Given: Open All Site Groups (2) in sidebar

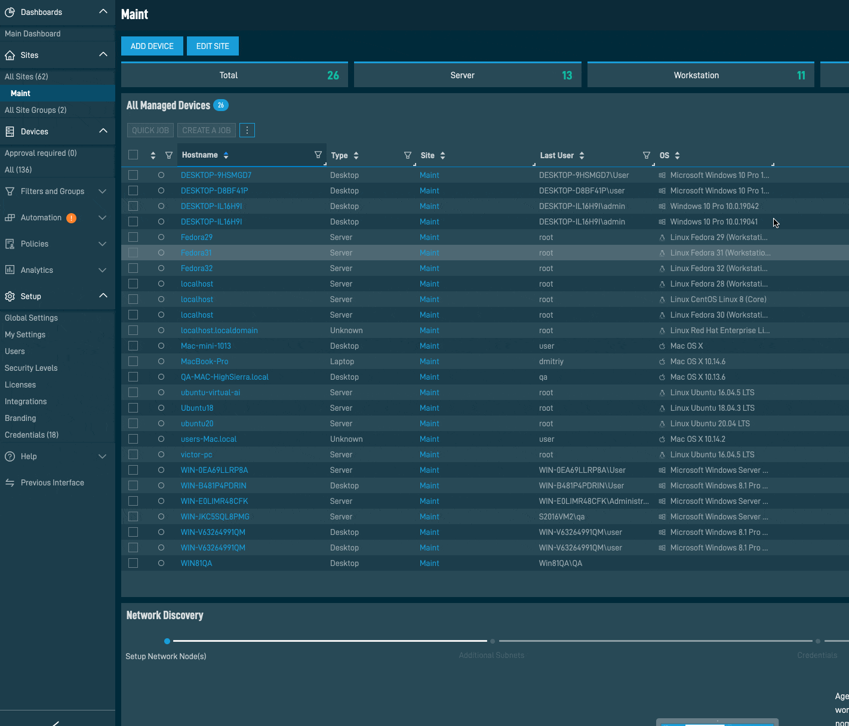Looking at the screenshot, I should coord(36,110).
